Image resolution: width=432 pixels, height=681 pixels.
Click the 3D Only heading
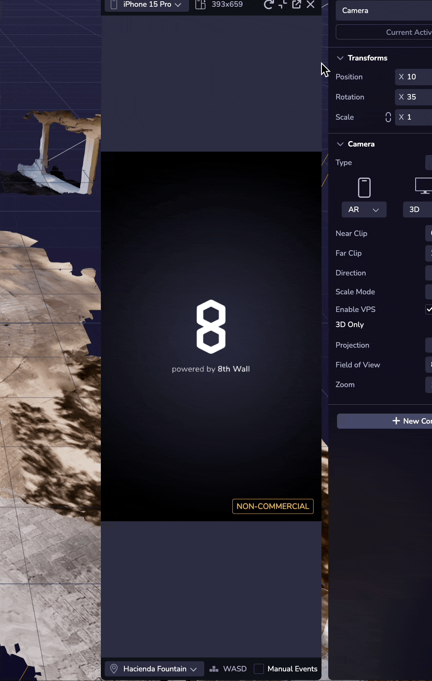point(350,325)
